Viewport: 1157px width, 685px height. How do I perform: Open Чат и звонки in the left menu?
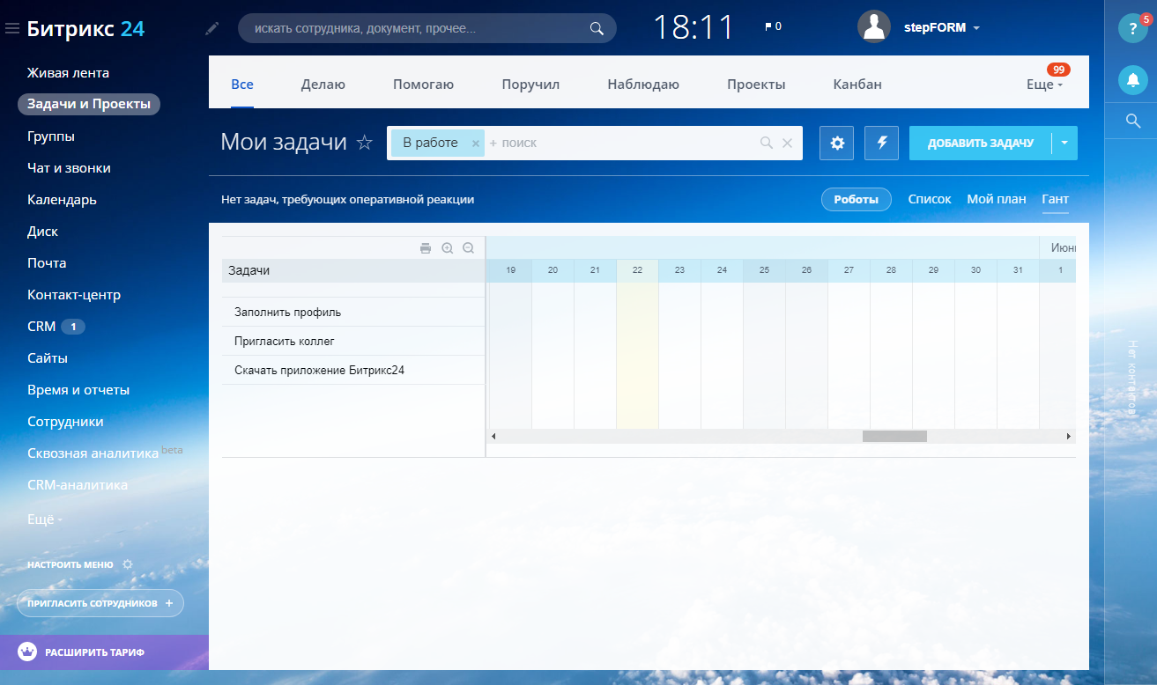(69, 168)
